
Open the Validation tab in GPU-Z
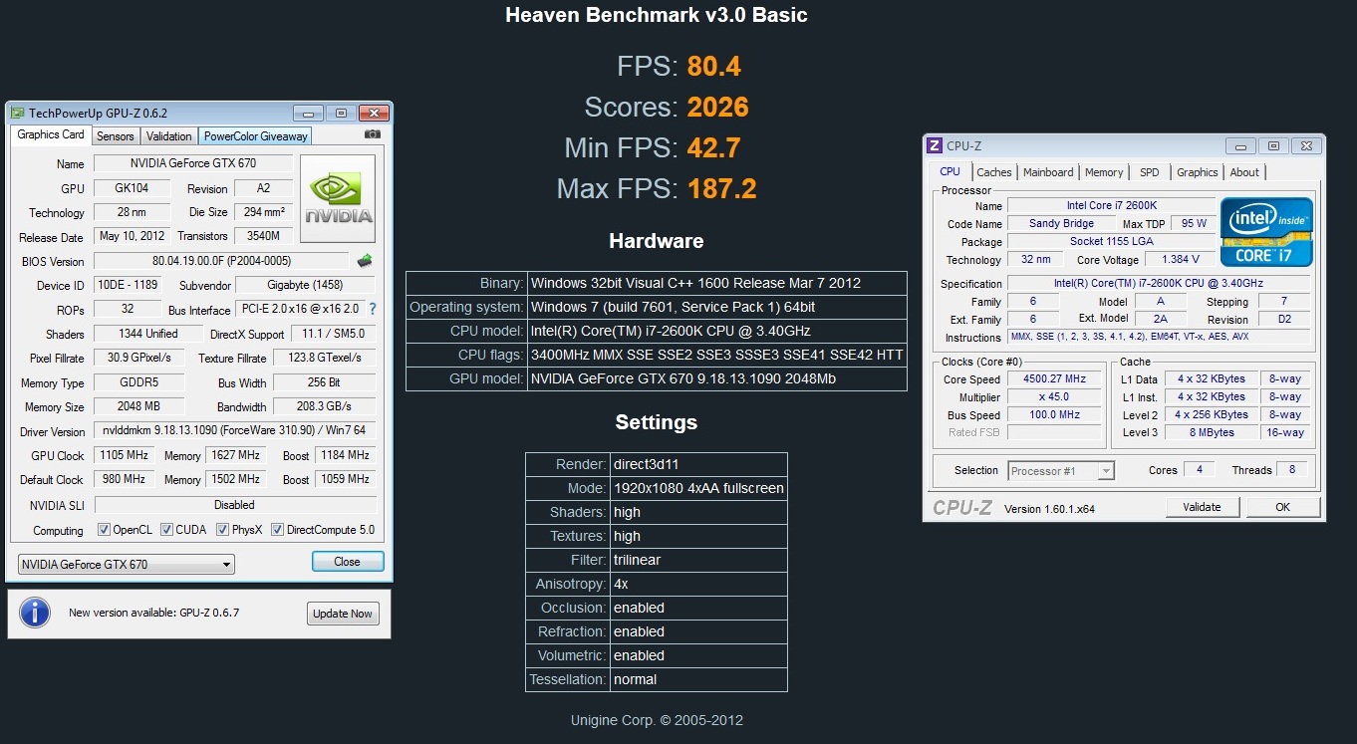(168, 136)
